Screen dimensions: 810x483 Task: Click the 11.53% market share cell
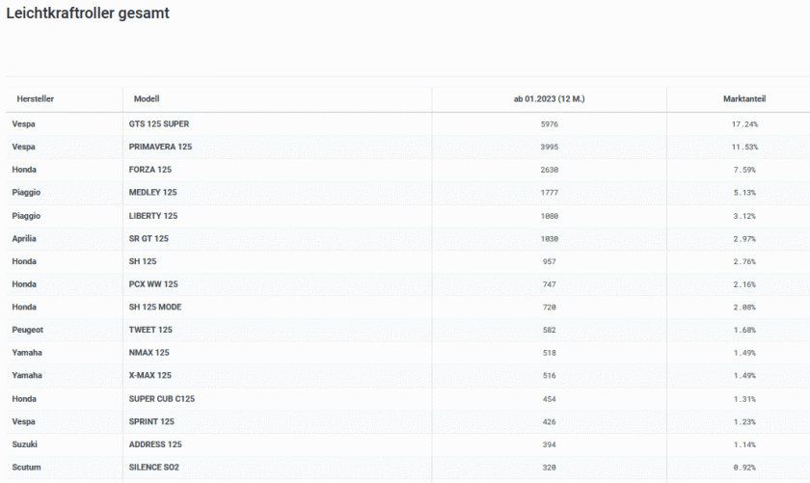point(744,148)
